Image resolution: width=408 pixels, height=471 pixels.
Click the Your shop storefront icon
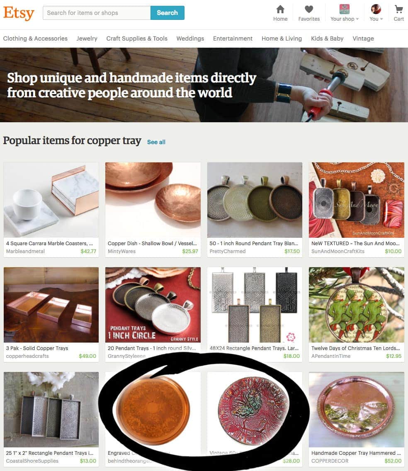pyautogui.click(x=344, y=9)
